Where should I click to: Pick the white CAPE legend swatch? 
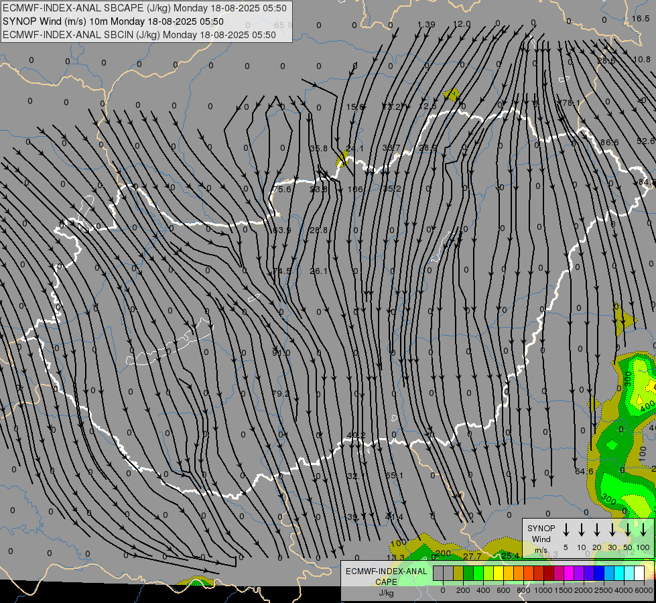[639, 573]
